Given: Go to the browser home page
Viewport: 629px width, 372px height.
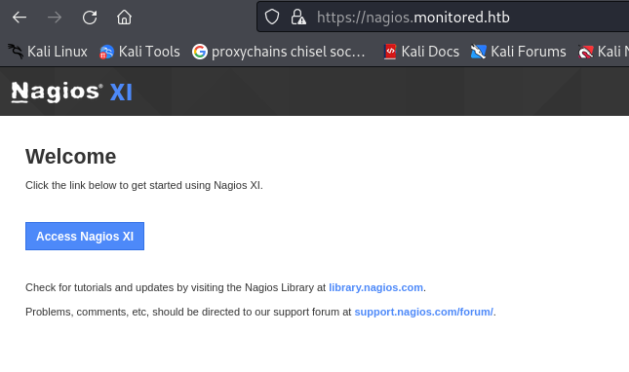Looking at the screenshot, I should click(x=125, y=18).
